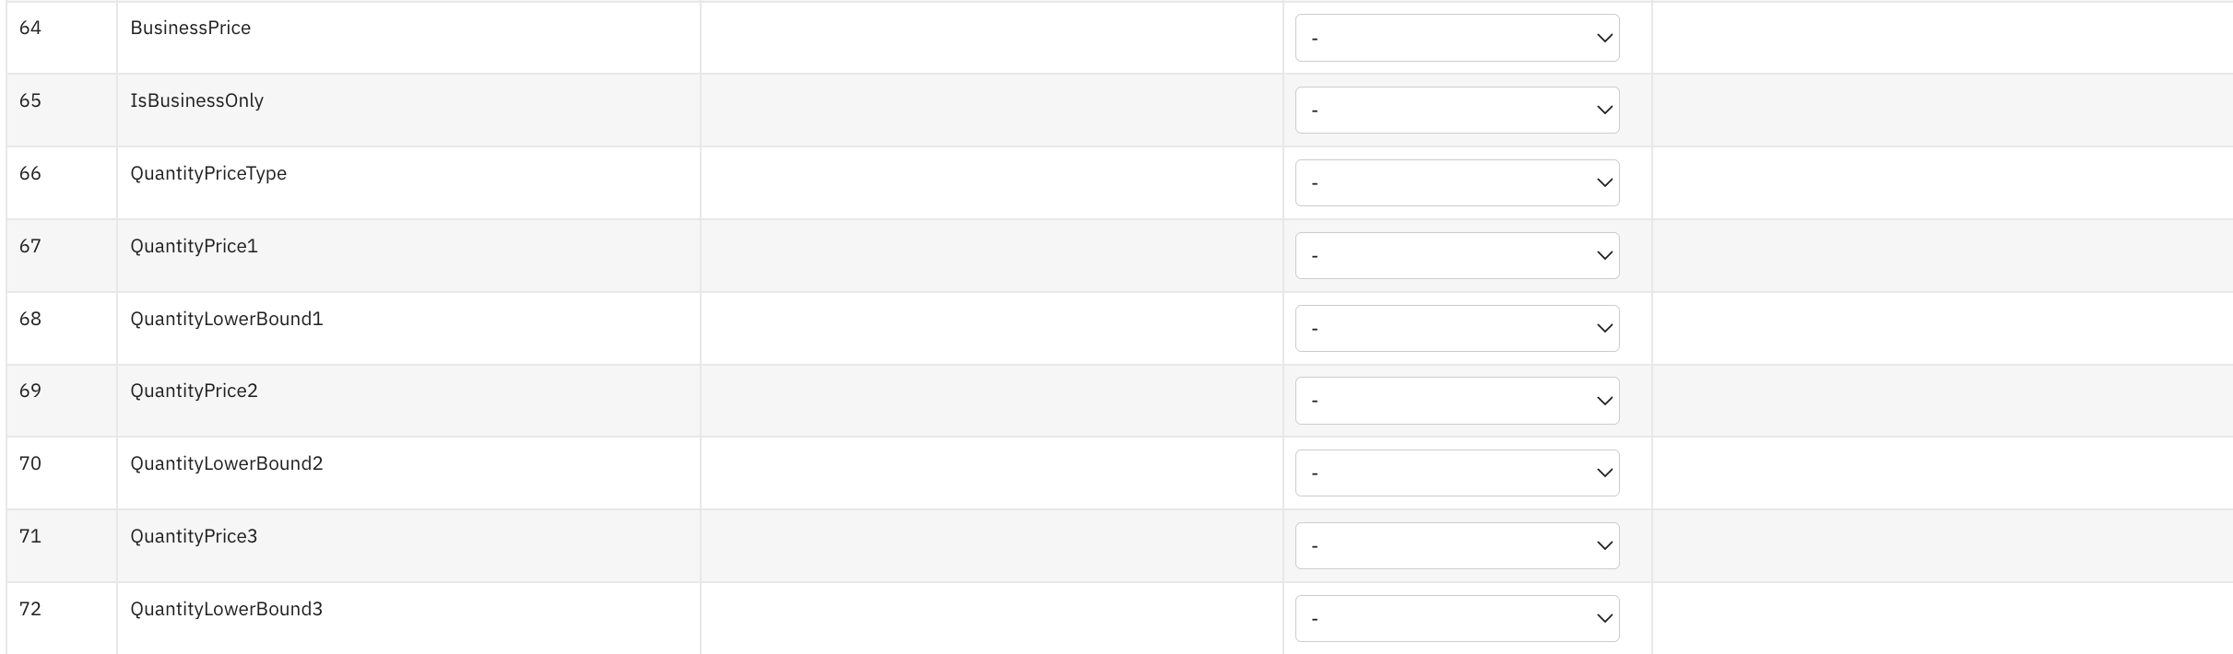The width and height of the screenshot is (2233, 654).
Task: Select the QuantityLowerBound2 field name
Action: 227,463
